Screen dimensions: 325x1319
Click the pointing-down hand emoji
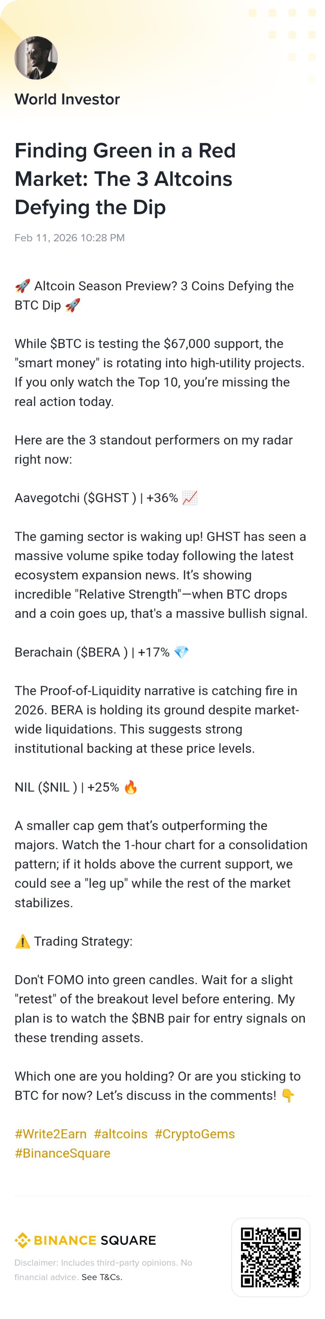(288, 1095)
